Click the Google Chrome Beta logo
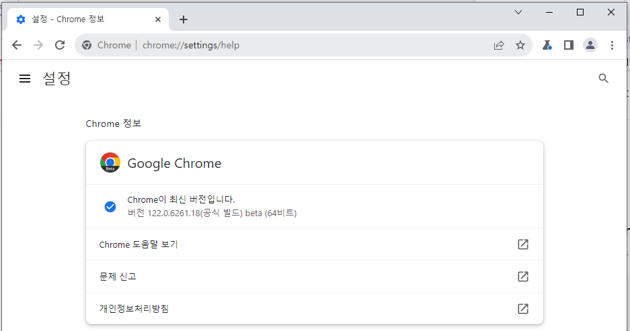The height and width of the screenshot is (331, 630). coord(110,162)
